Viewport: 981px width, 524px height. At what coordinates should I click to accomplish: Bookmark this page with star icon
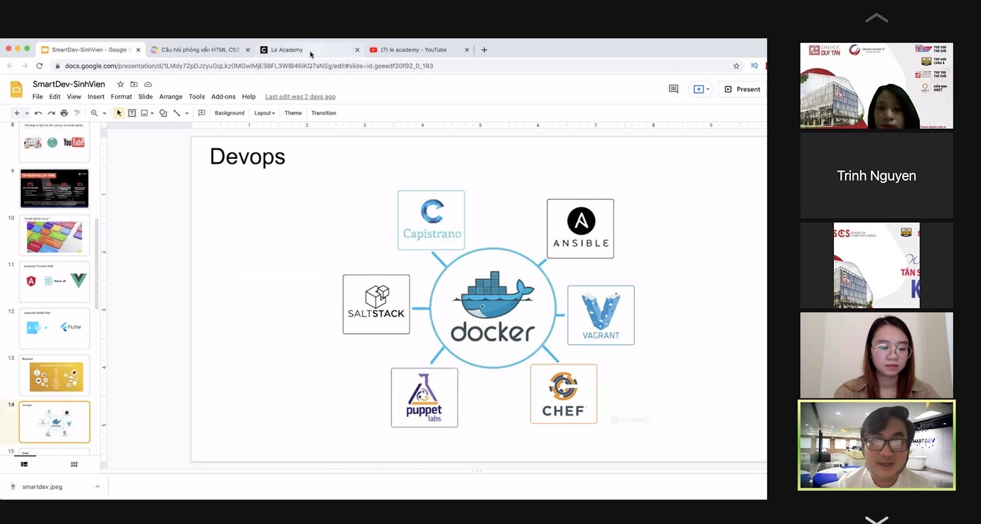coord(736,66)
